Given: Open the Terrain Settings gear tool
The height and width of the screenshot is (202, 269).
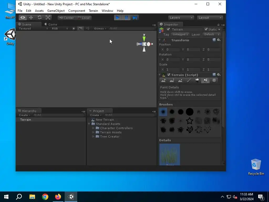Looking at the screenshot, I should pos(214,80).
